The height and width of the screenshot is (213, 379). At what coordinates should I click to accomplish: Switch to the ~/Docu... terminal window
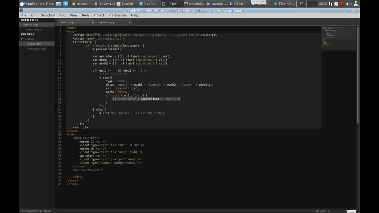[172, 4]
